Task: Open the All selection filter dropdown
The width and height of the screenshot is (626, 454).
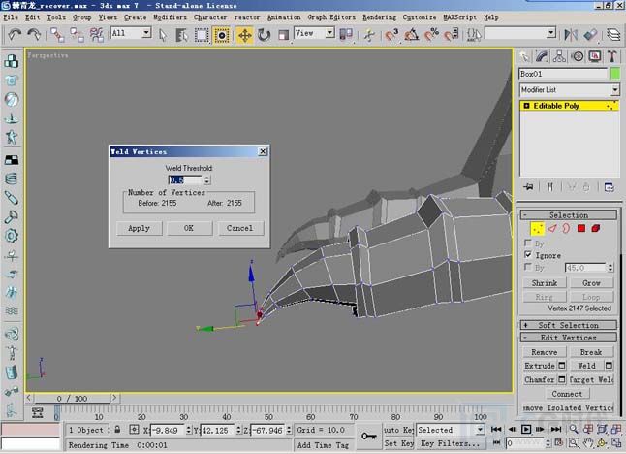Action: (146, 33)
